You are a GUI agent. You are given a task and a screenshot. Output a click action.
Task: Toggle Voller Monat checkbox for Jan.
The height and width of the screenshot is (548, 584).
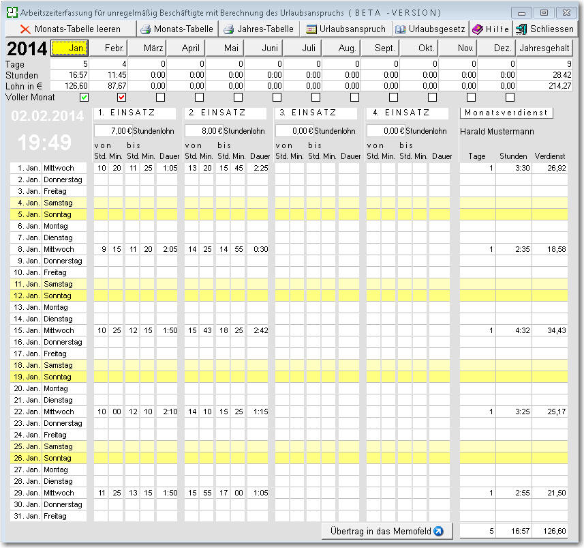84,98
